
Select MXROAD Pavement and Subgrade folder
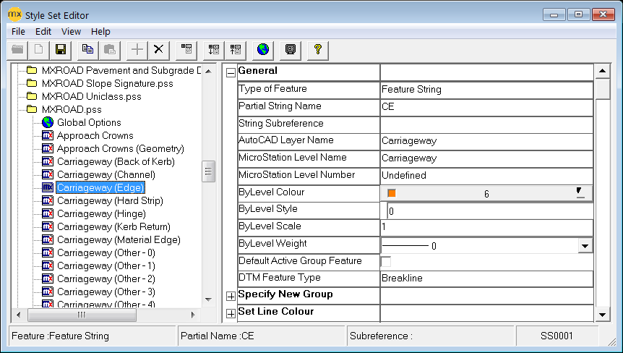pos(121,70)
